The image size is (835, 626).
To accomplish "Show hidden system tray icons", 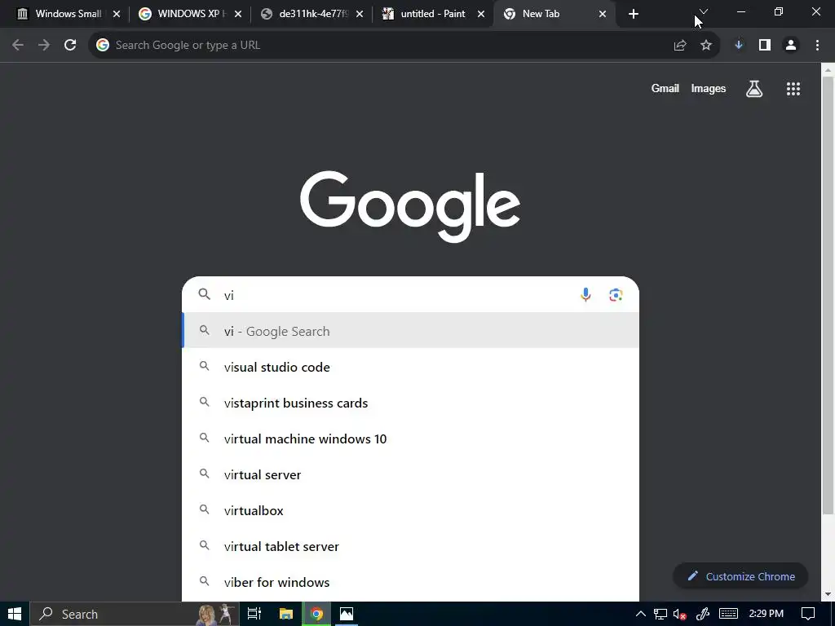I will click(x=641, y=614).
